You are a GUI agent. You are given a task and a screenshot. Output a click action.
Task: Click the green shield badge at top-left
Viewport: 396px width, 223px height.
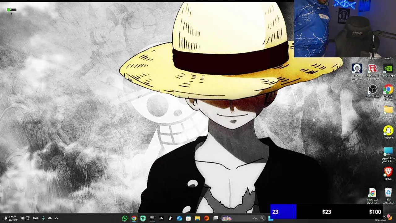9,10
